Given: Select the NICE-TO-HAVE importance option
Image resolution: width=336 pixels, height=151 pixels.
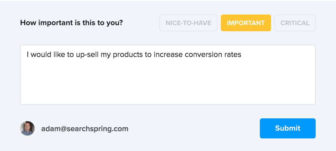Looking at the screenshot, I should 188,23.
